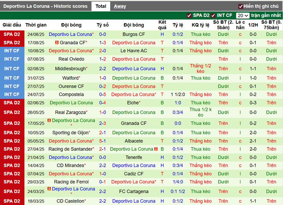
Task: Uncheck the SPA D2 league filter
Action: coord(189,16)
